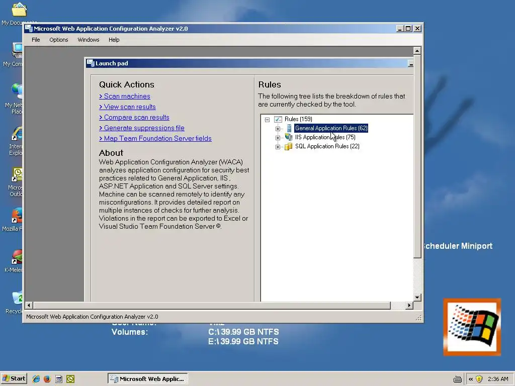Screen dimensions: 515x386
Task: Select General Application Rules (62) item
Action: [x=331, y=128]
